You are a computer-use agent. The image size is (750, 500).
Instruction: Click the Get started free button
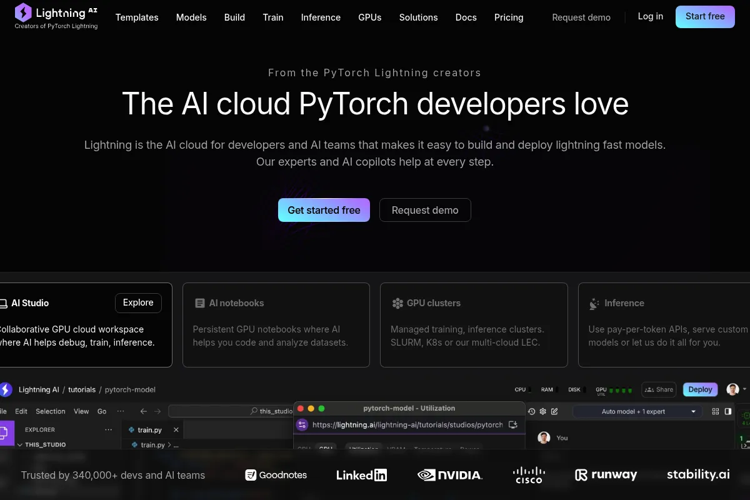point(324,210)
